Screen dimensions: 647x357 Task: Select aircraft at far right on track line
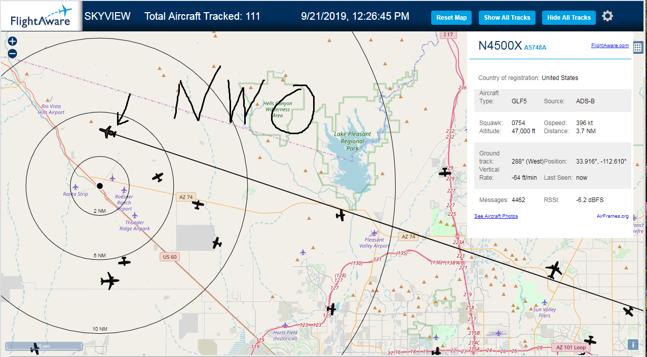[x=629, y=311]
